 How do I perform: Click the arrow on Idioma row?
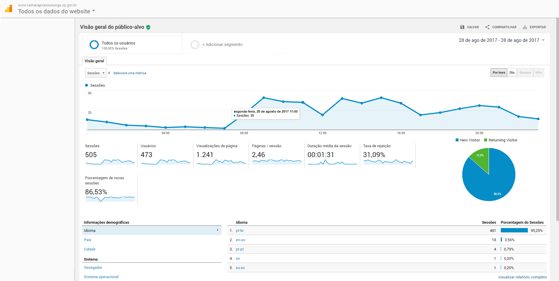tap(217, 230)
